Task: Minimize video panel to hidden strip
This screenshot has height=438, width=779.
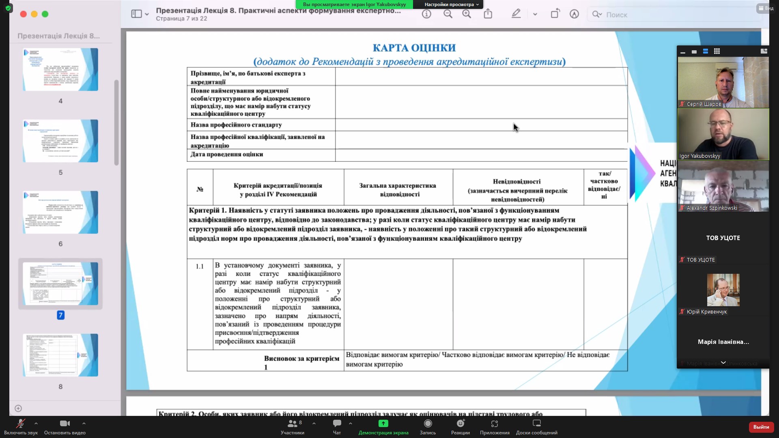Action: coord(683,52)
